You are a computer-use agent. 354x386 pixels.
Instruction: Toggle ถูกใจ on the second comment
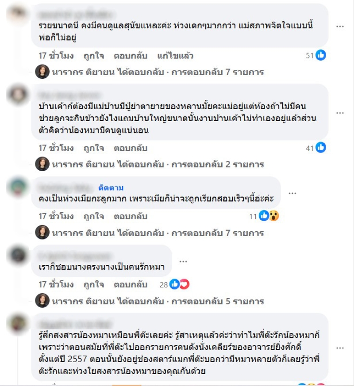pyautogui.click(x=94, y=148)
